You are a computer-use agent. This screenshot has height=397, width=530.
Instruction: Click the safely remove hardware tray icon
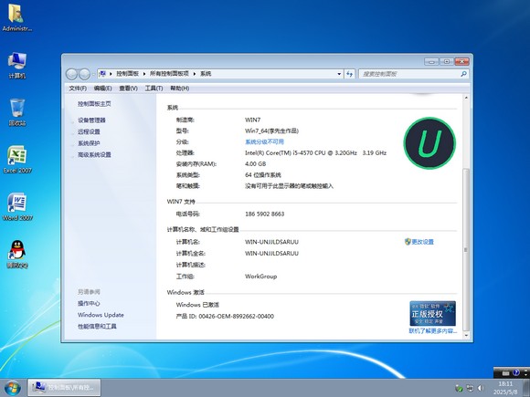pyautogui.click(x=459, y=388)
